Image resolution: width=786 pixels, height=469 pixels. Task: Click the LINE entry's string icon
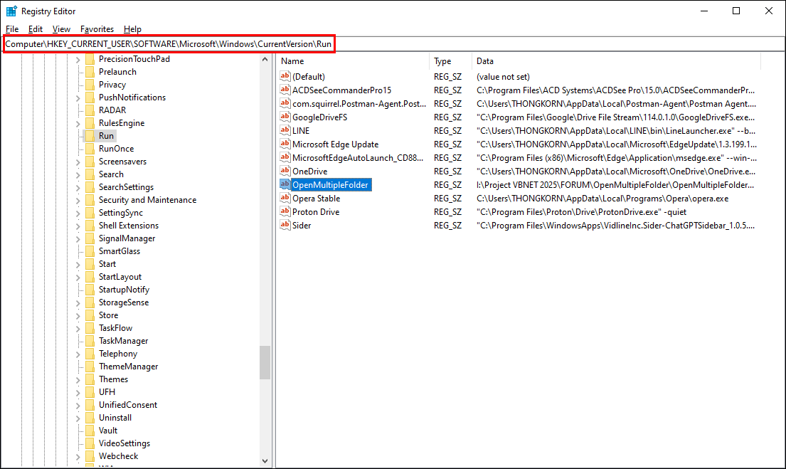tap(285, 131)
